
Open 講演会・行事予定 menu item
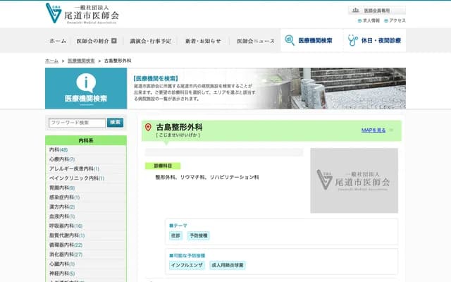150,41
